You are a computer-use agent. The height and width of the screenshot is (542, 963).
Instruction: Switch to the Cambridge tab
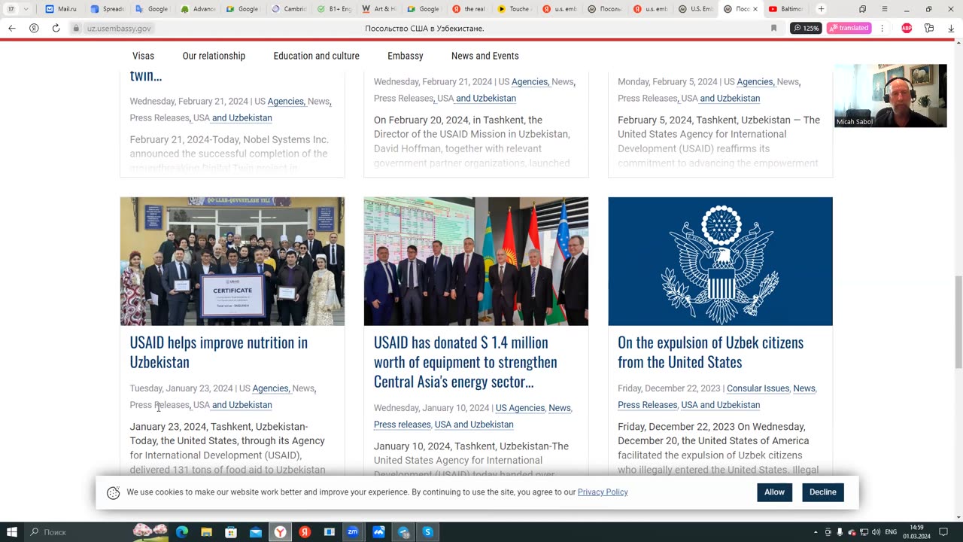290,9
